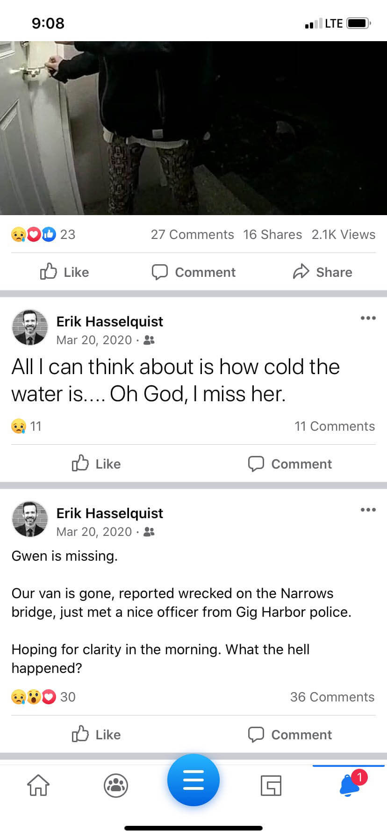Share the video post

click(322, 272)
